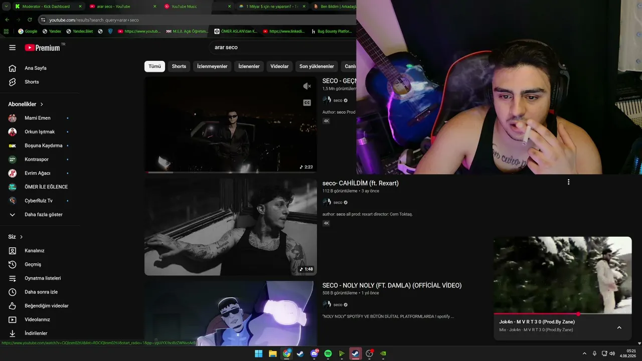
Task: Open the SECO - NOLY NOLY video title link
Action: pos(392,285)
